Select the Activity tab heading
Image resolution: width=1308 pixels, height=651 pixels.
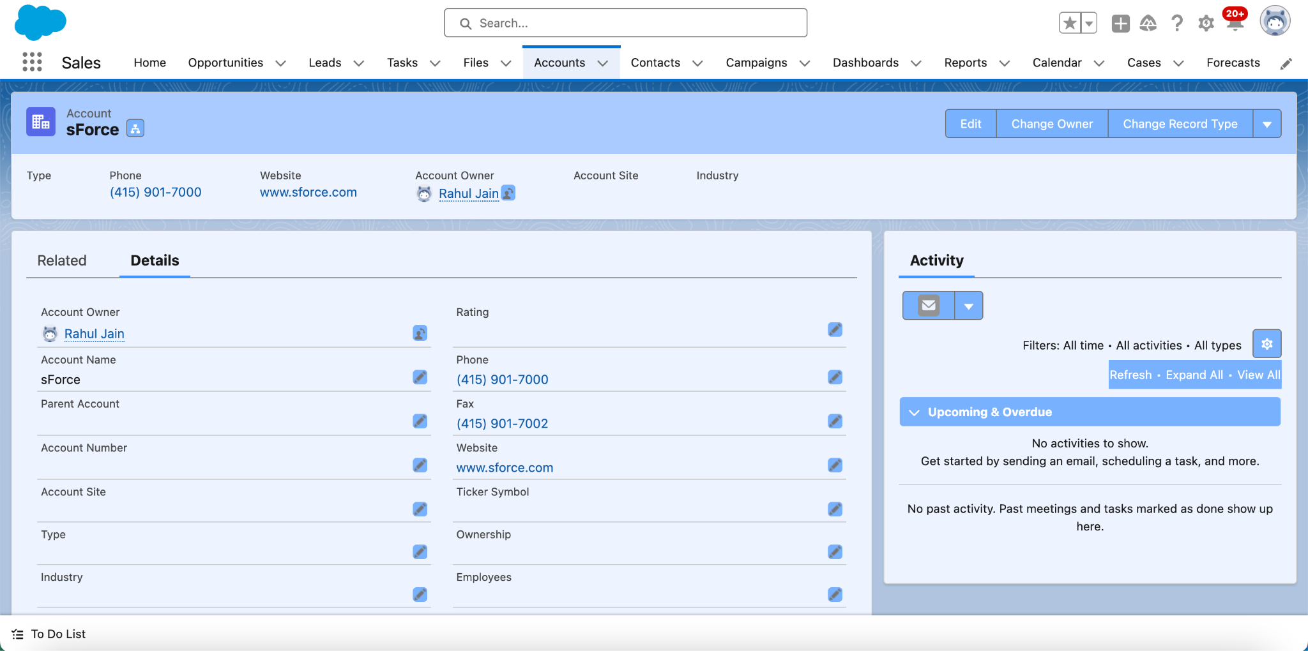point(936,260)
